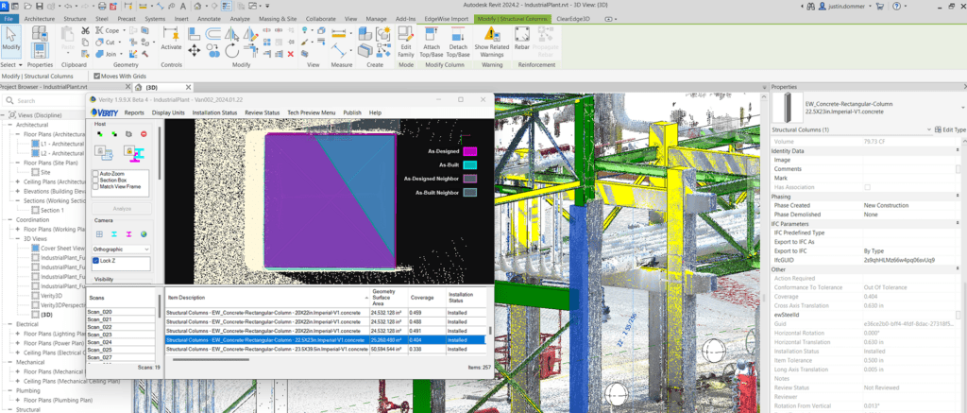967x413 pixels.
Task: Select the Align tool in Modify panel
Action: point(195,34)
